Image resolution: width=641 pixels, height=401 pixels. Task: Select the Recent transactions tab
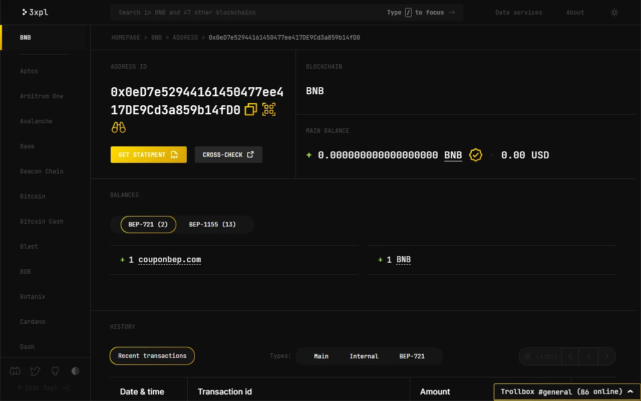152,356
